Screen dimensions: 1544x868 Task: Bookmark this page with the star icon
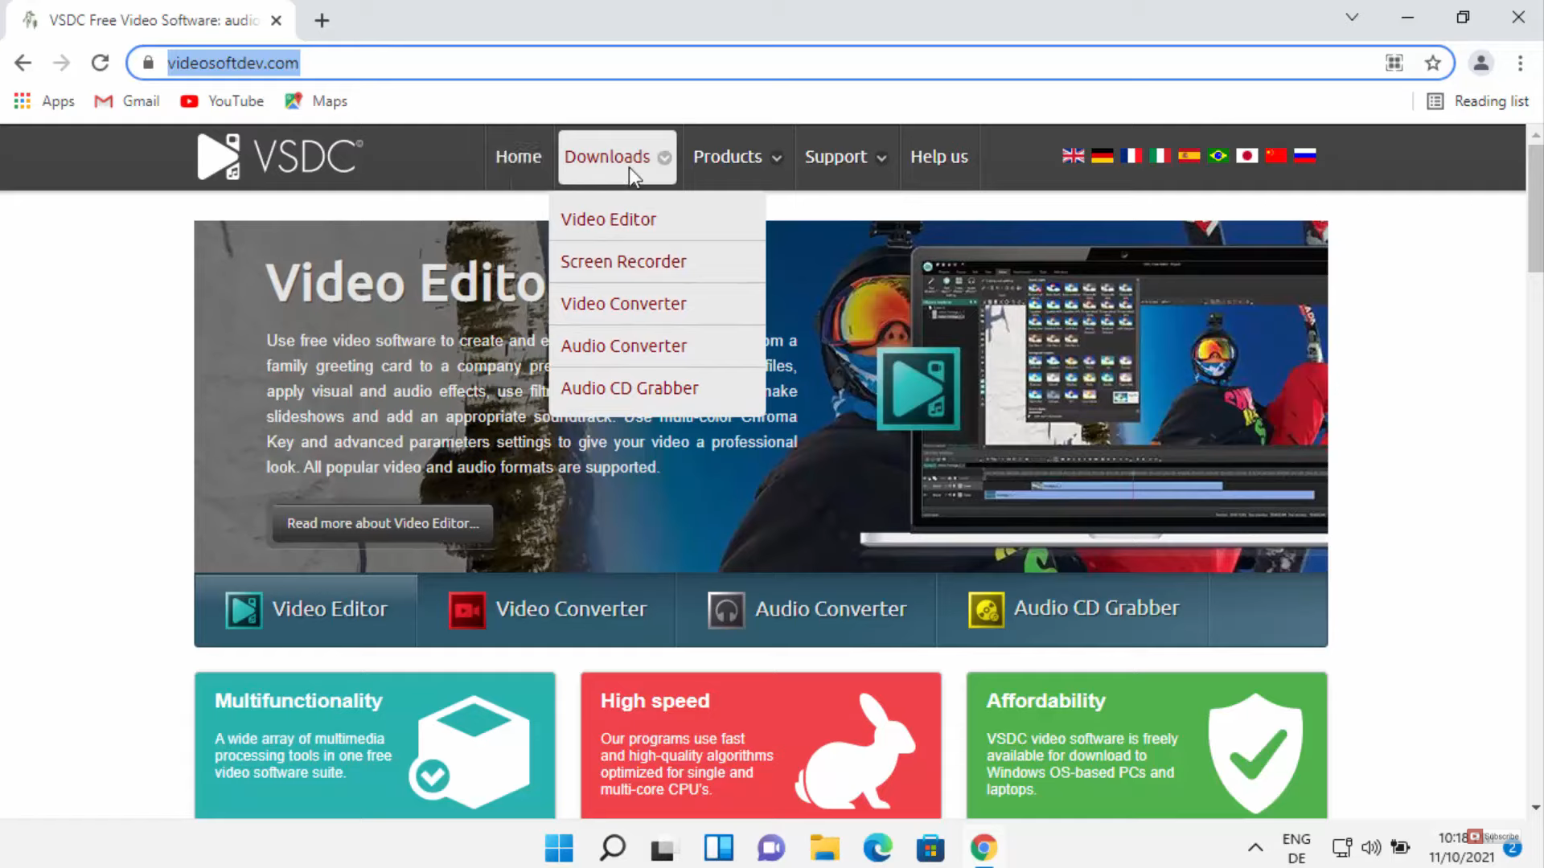click(x=1432, y=63)
